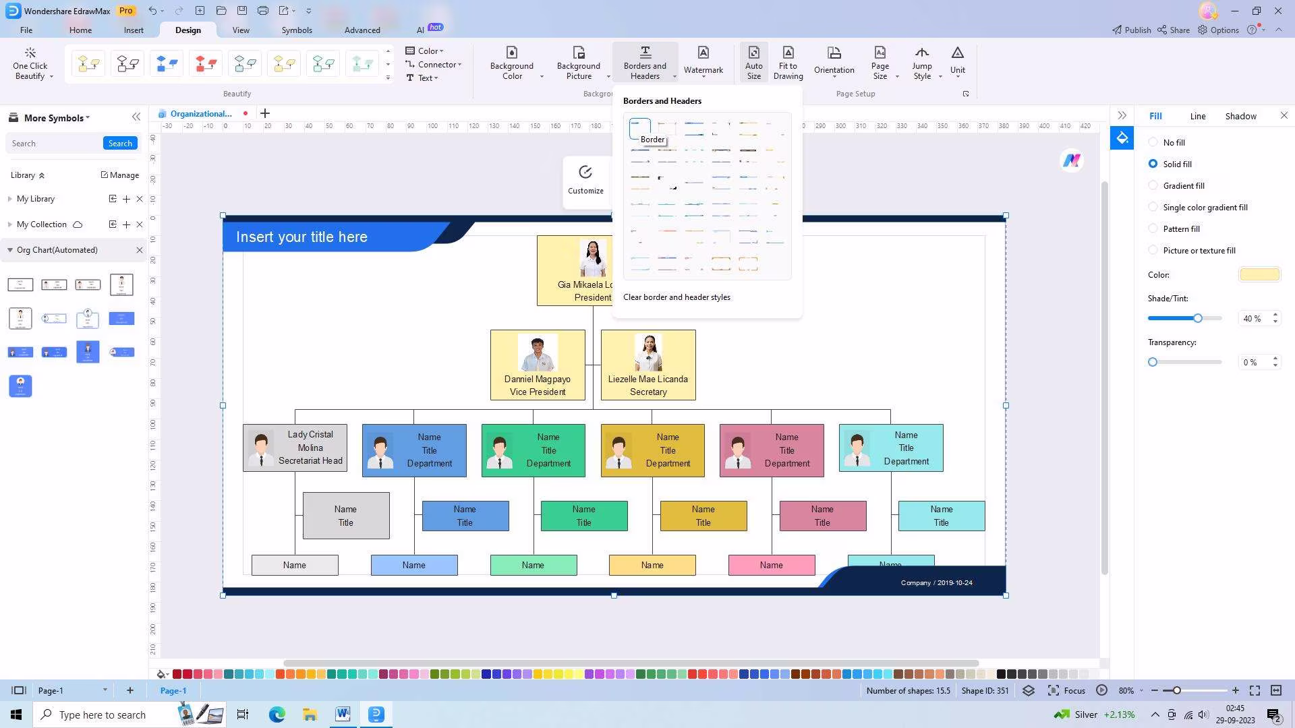Image resolution: width=1295 pixels, height=728 pixels.
Task: Expand the My Library tree item
Action: (x=10, y=199)
